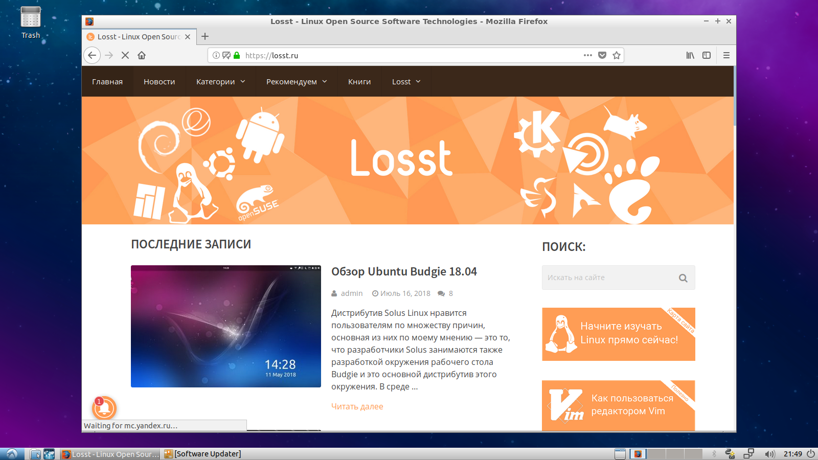Go to the Firefox Home page icon
Screen dimensions: 818x460
pyautogui.click(x=142, y=55)
